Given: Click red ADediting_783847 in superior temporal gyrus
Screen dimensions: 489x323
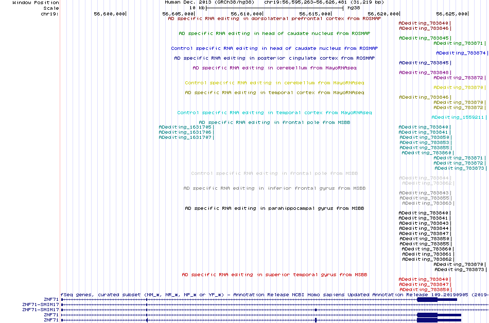Looking at the screenshot, I should point(425,285).
